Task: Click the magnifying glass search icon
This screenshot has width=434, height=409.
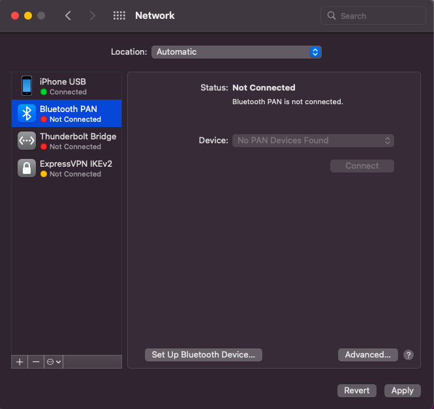Action: click(x=332, y=16)
